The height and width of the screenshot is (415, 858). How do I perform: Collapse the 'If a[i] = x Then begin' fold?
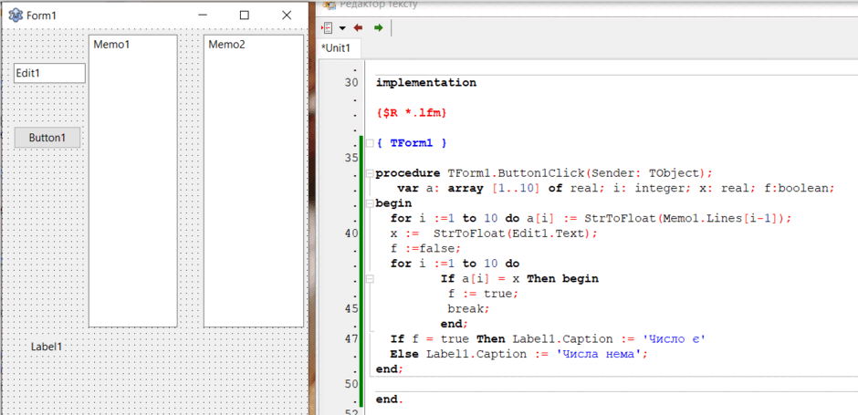[371, 279]
